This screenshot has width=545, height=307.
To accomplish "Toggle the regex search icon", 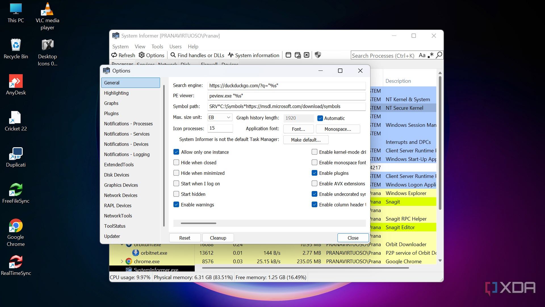I will coord(431,55).
